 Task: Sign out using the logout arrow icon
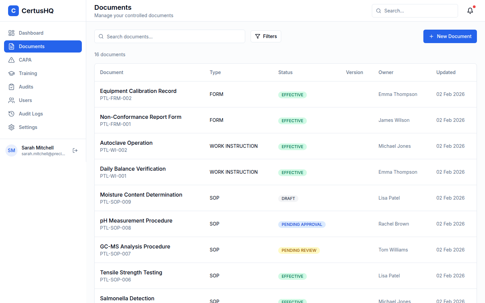click(75, 150)
